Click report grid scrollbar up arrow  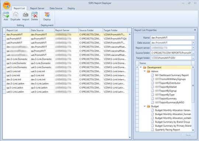(130, 34)
